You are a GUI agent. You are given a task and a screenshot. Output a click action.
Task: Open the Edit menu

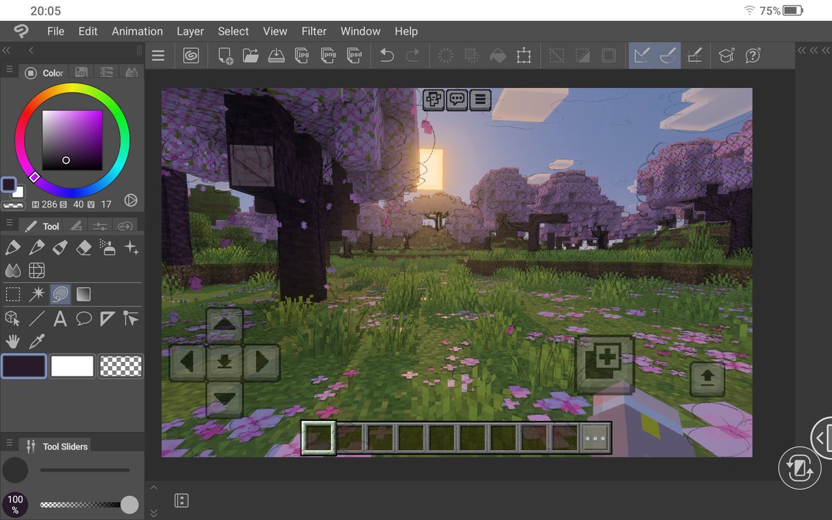88,31
